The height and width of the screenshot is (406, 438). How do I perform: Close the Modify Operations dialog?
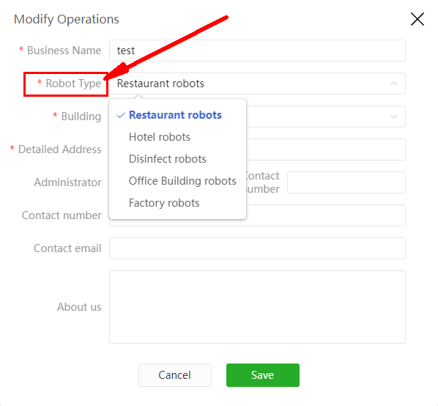click(417, 19)
